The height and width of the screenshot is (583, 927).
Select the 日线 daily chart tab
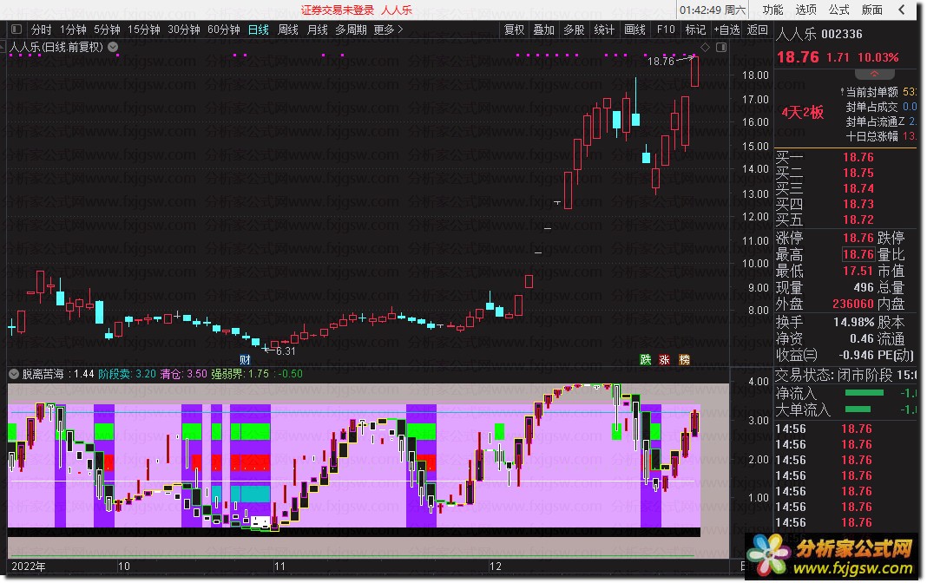[259, 29]
